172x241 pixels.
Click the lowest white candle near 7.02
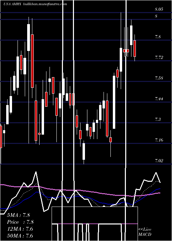point(84,151)
